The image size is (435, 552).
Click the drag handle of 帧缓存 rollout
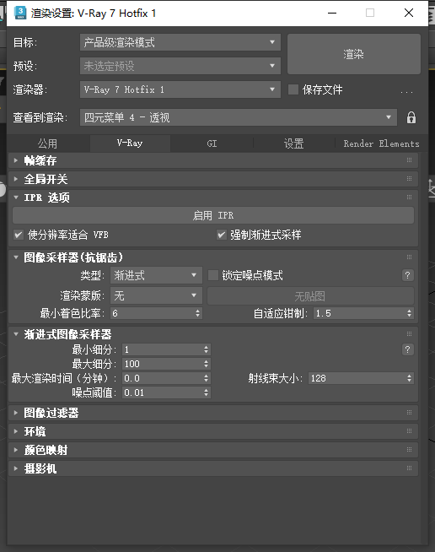pyautogui.click(x=409, y=160)
